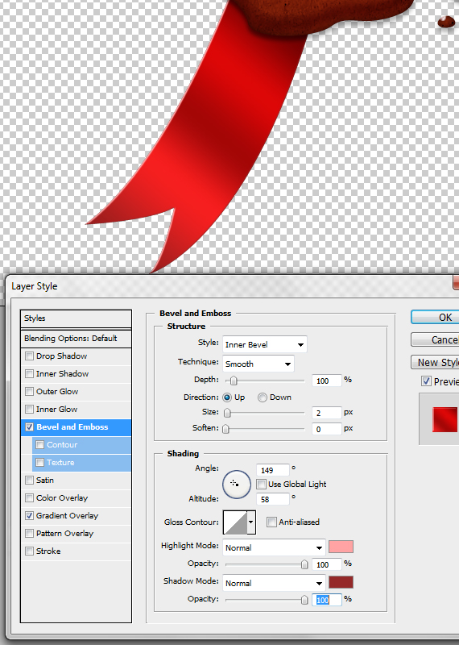Click the Cancel button
Viewport: 459px width, 645px height.
click(435, 339)
